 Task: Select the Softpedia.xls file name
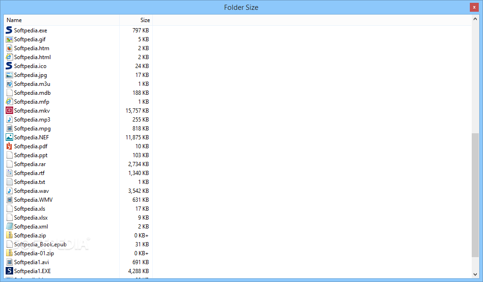pyautogui.click(x=30, y=209)
